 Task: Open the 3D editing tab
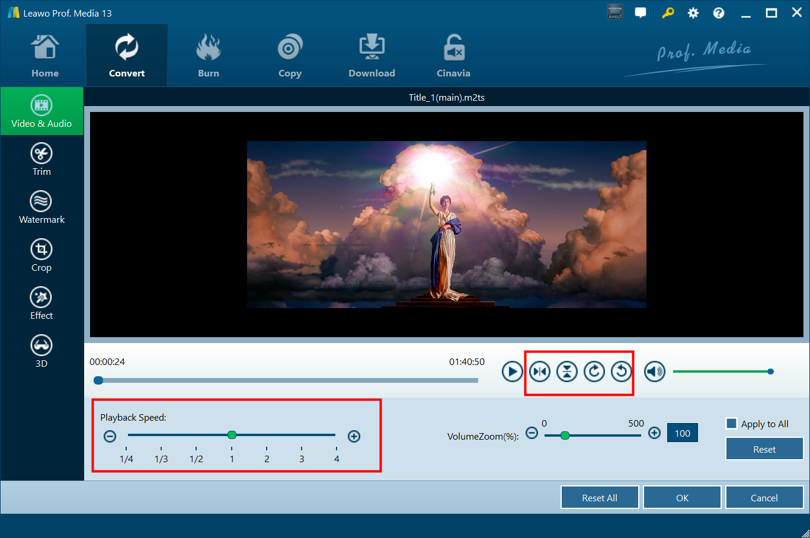(41, 351)
